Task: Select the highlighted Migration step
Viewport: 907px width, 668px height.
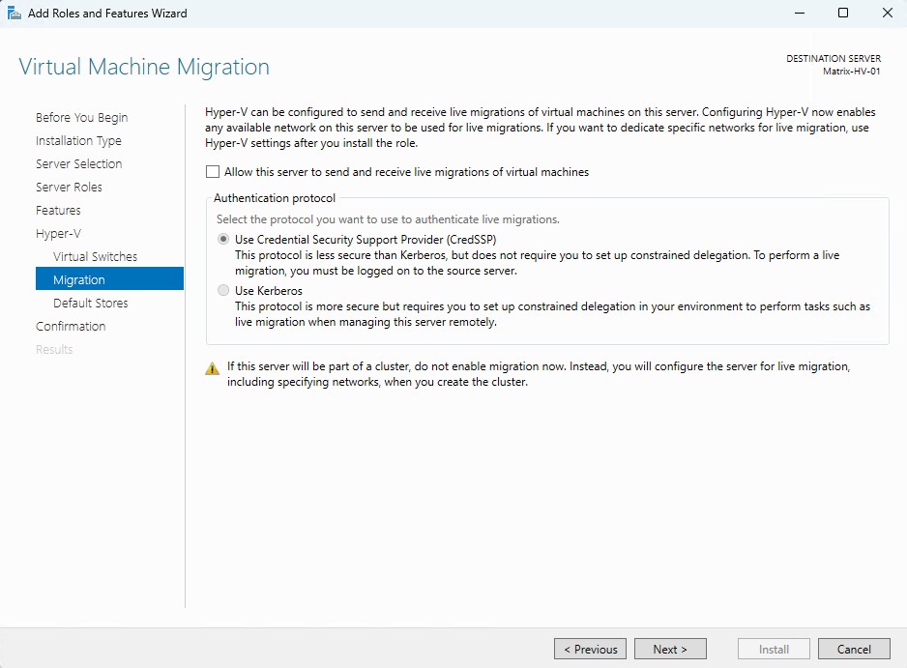Action: 110,278
